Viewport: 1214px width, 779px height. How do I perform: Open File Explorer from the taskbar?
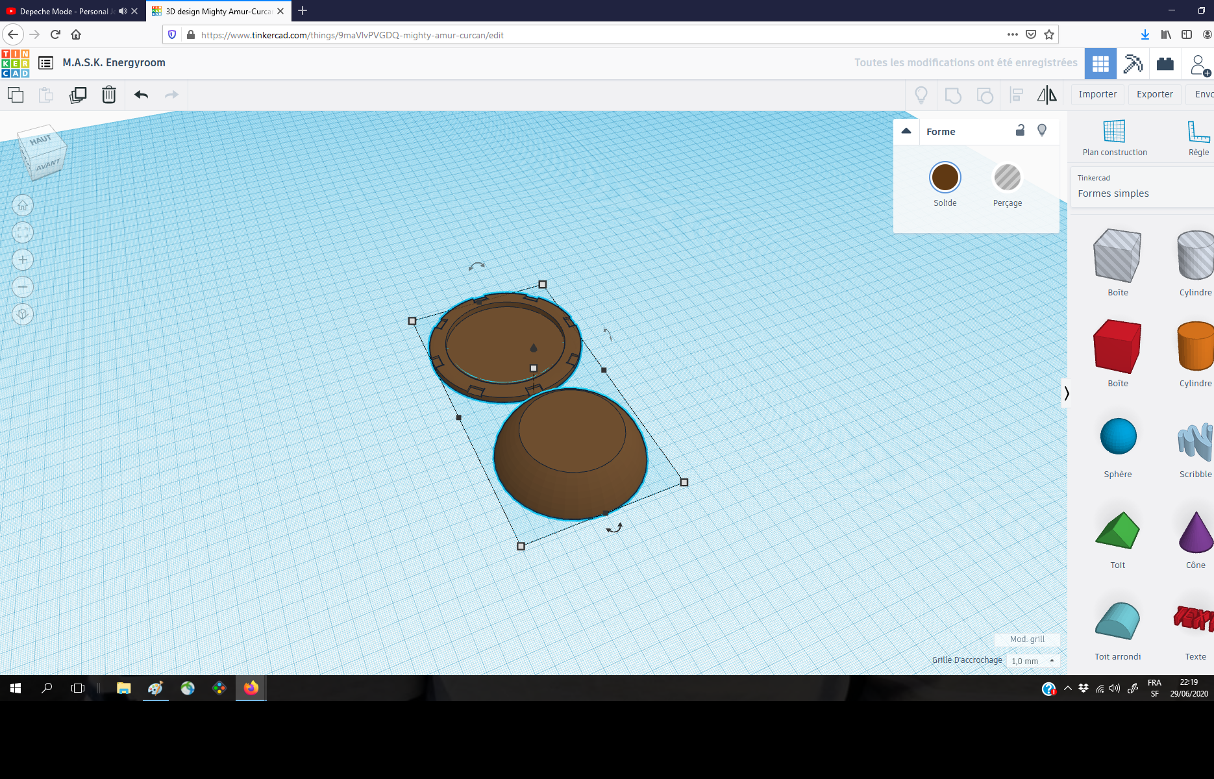pos(123,688)
